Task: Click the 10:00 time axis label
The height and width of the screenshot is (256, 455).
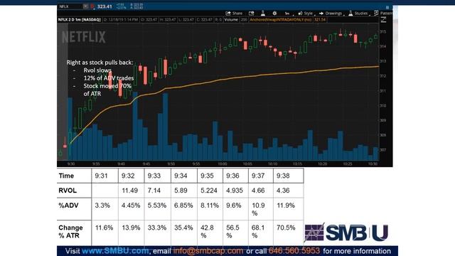Action: pos(223,164)
